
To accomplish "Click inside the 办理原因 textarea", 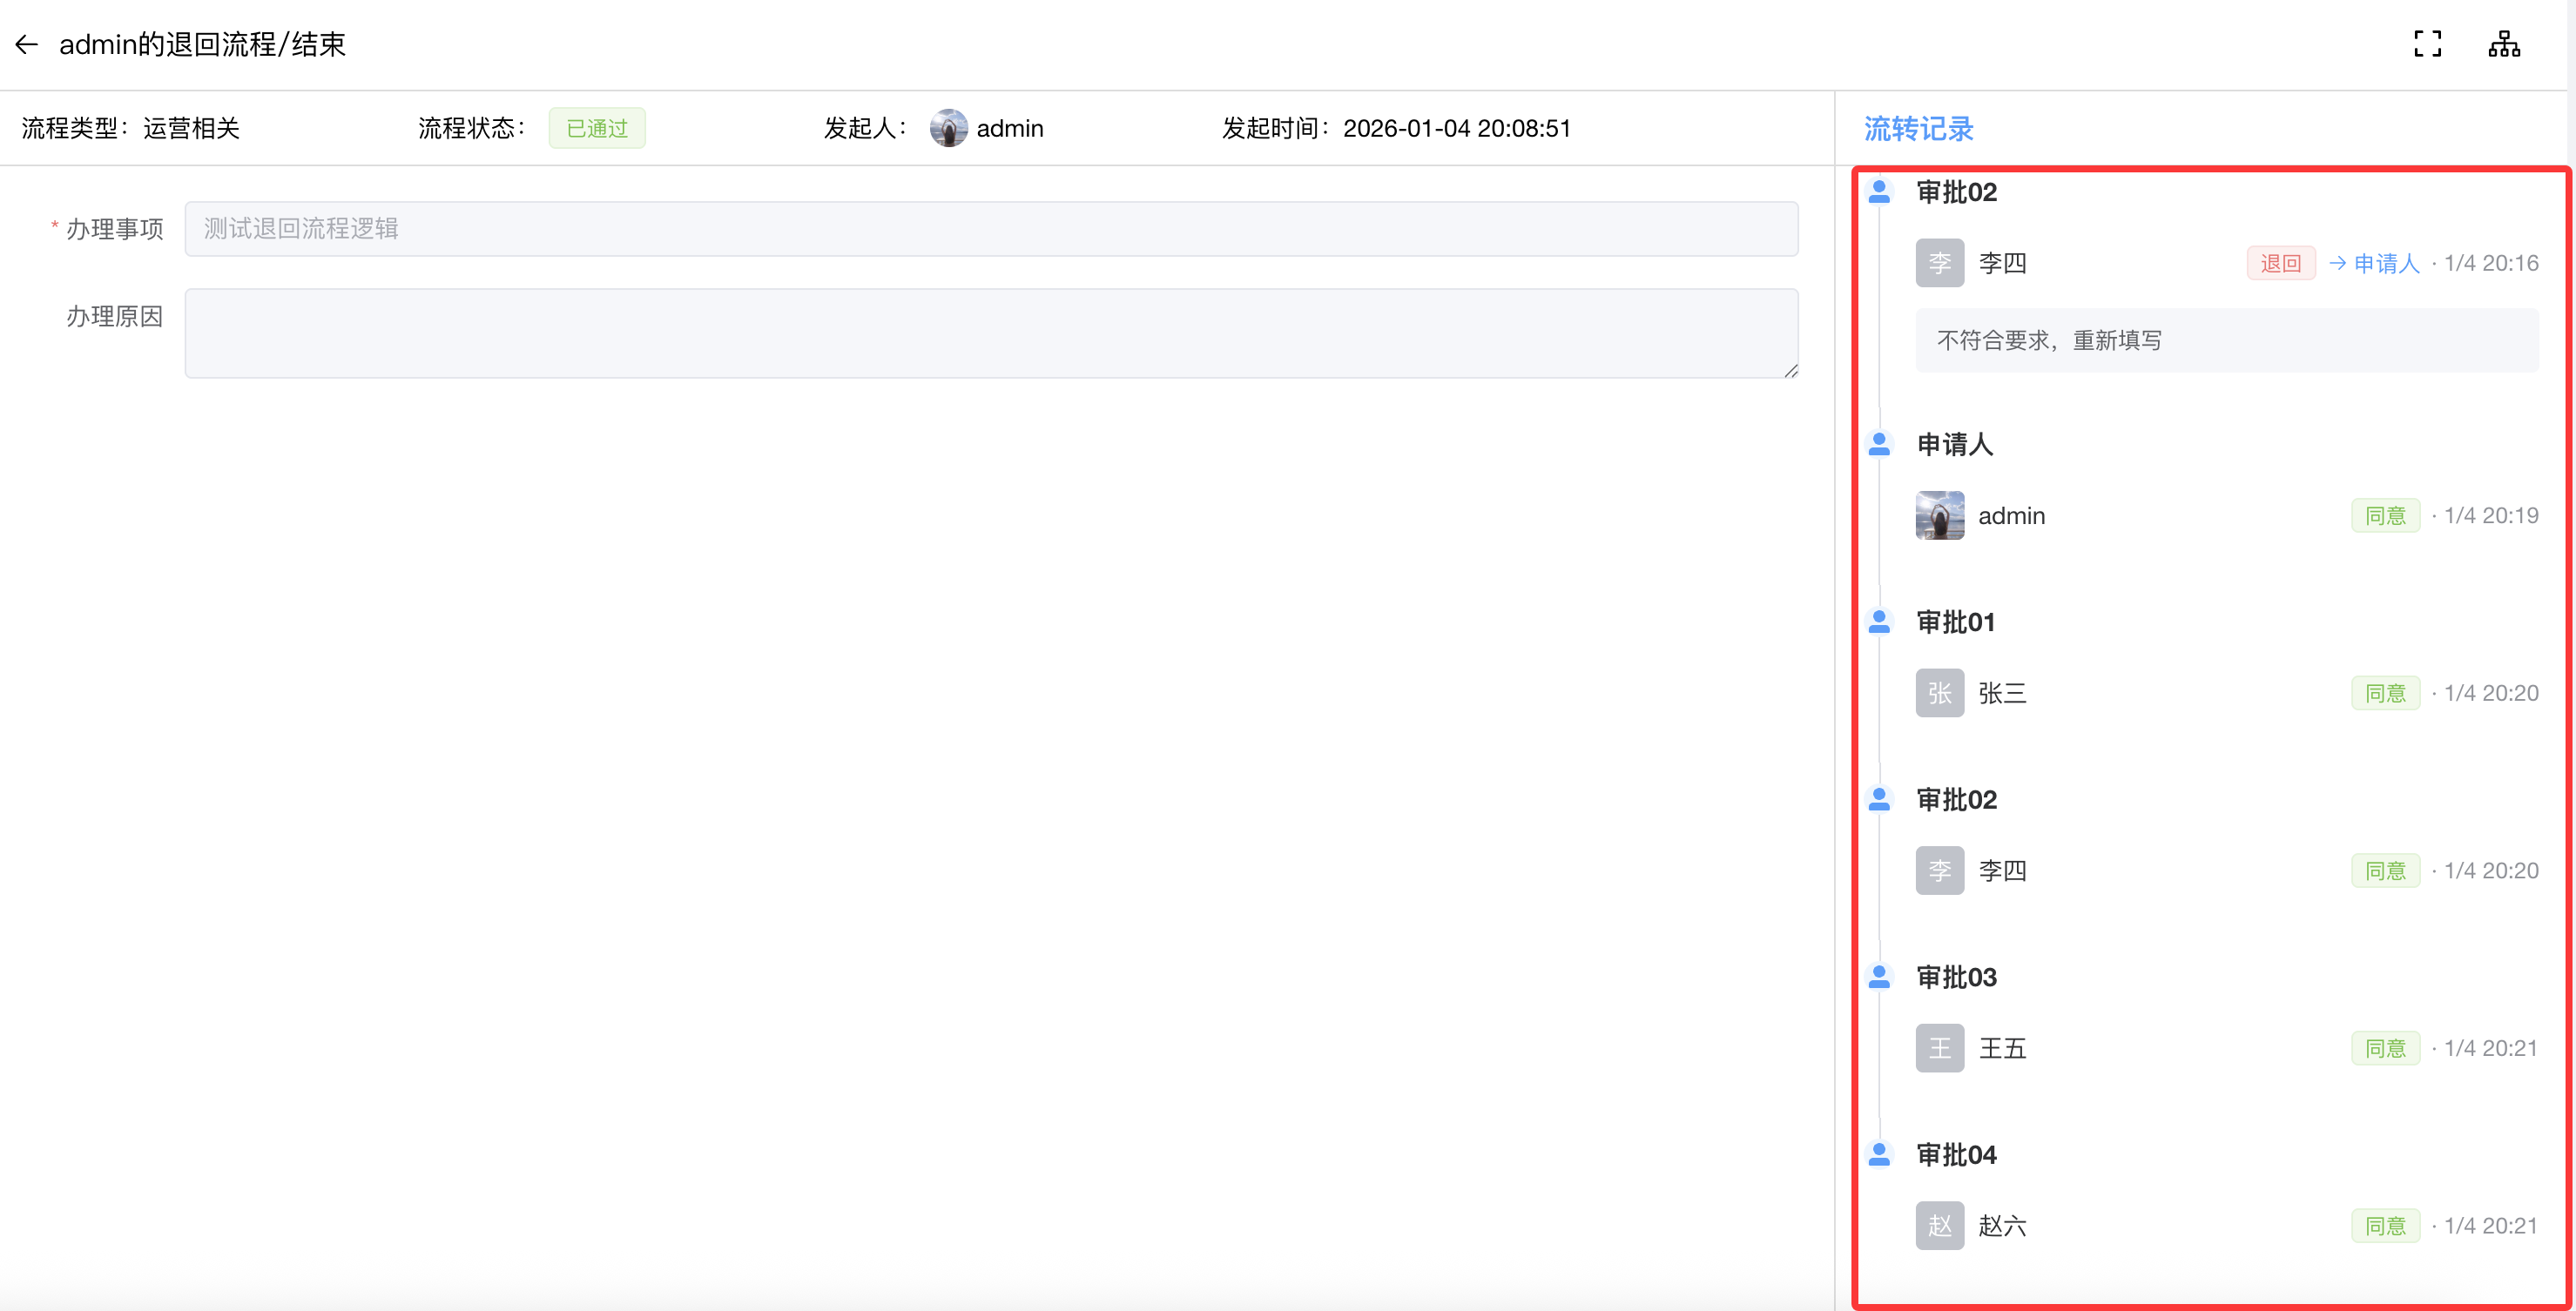I will click(990, 333).
